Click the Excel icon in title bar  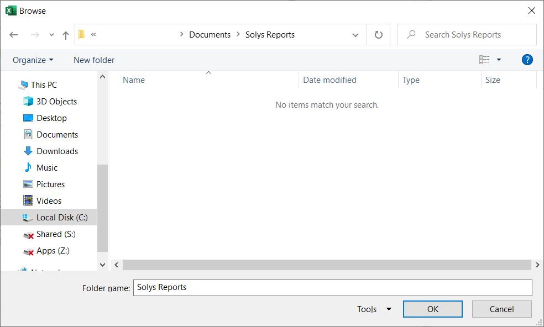(11, 10)
